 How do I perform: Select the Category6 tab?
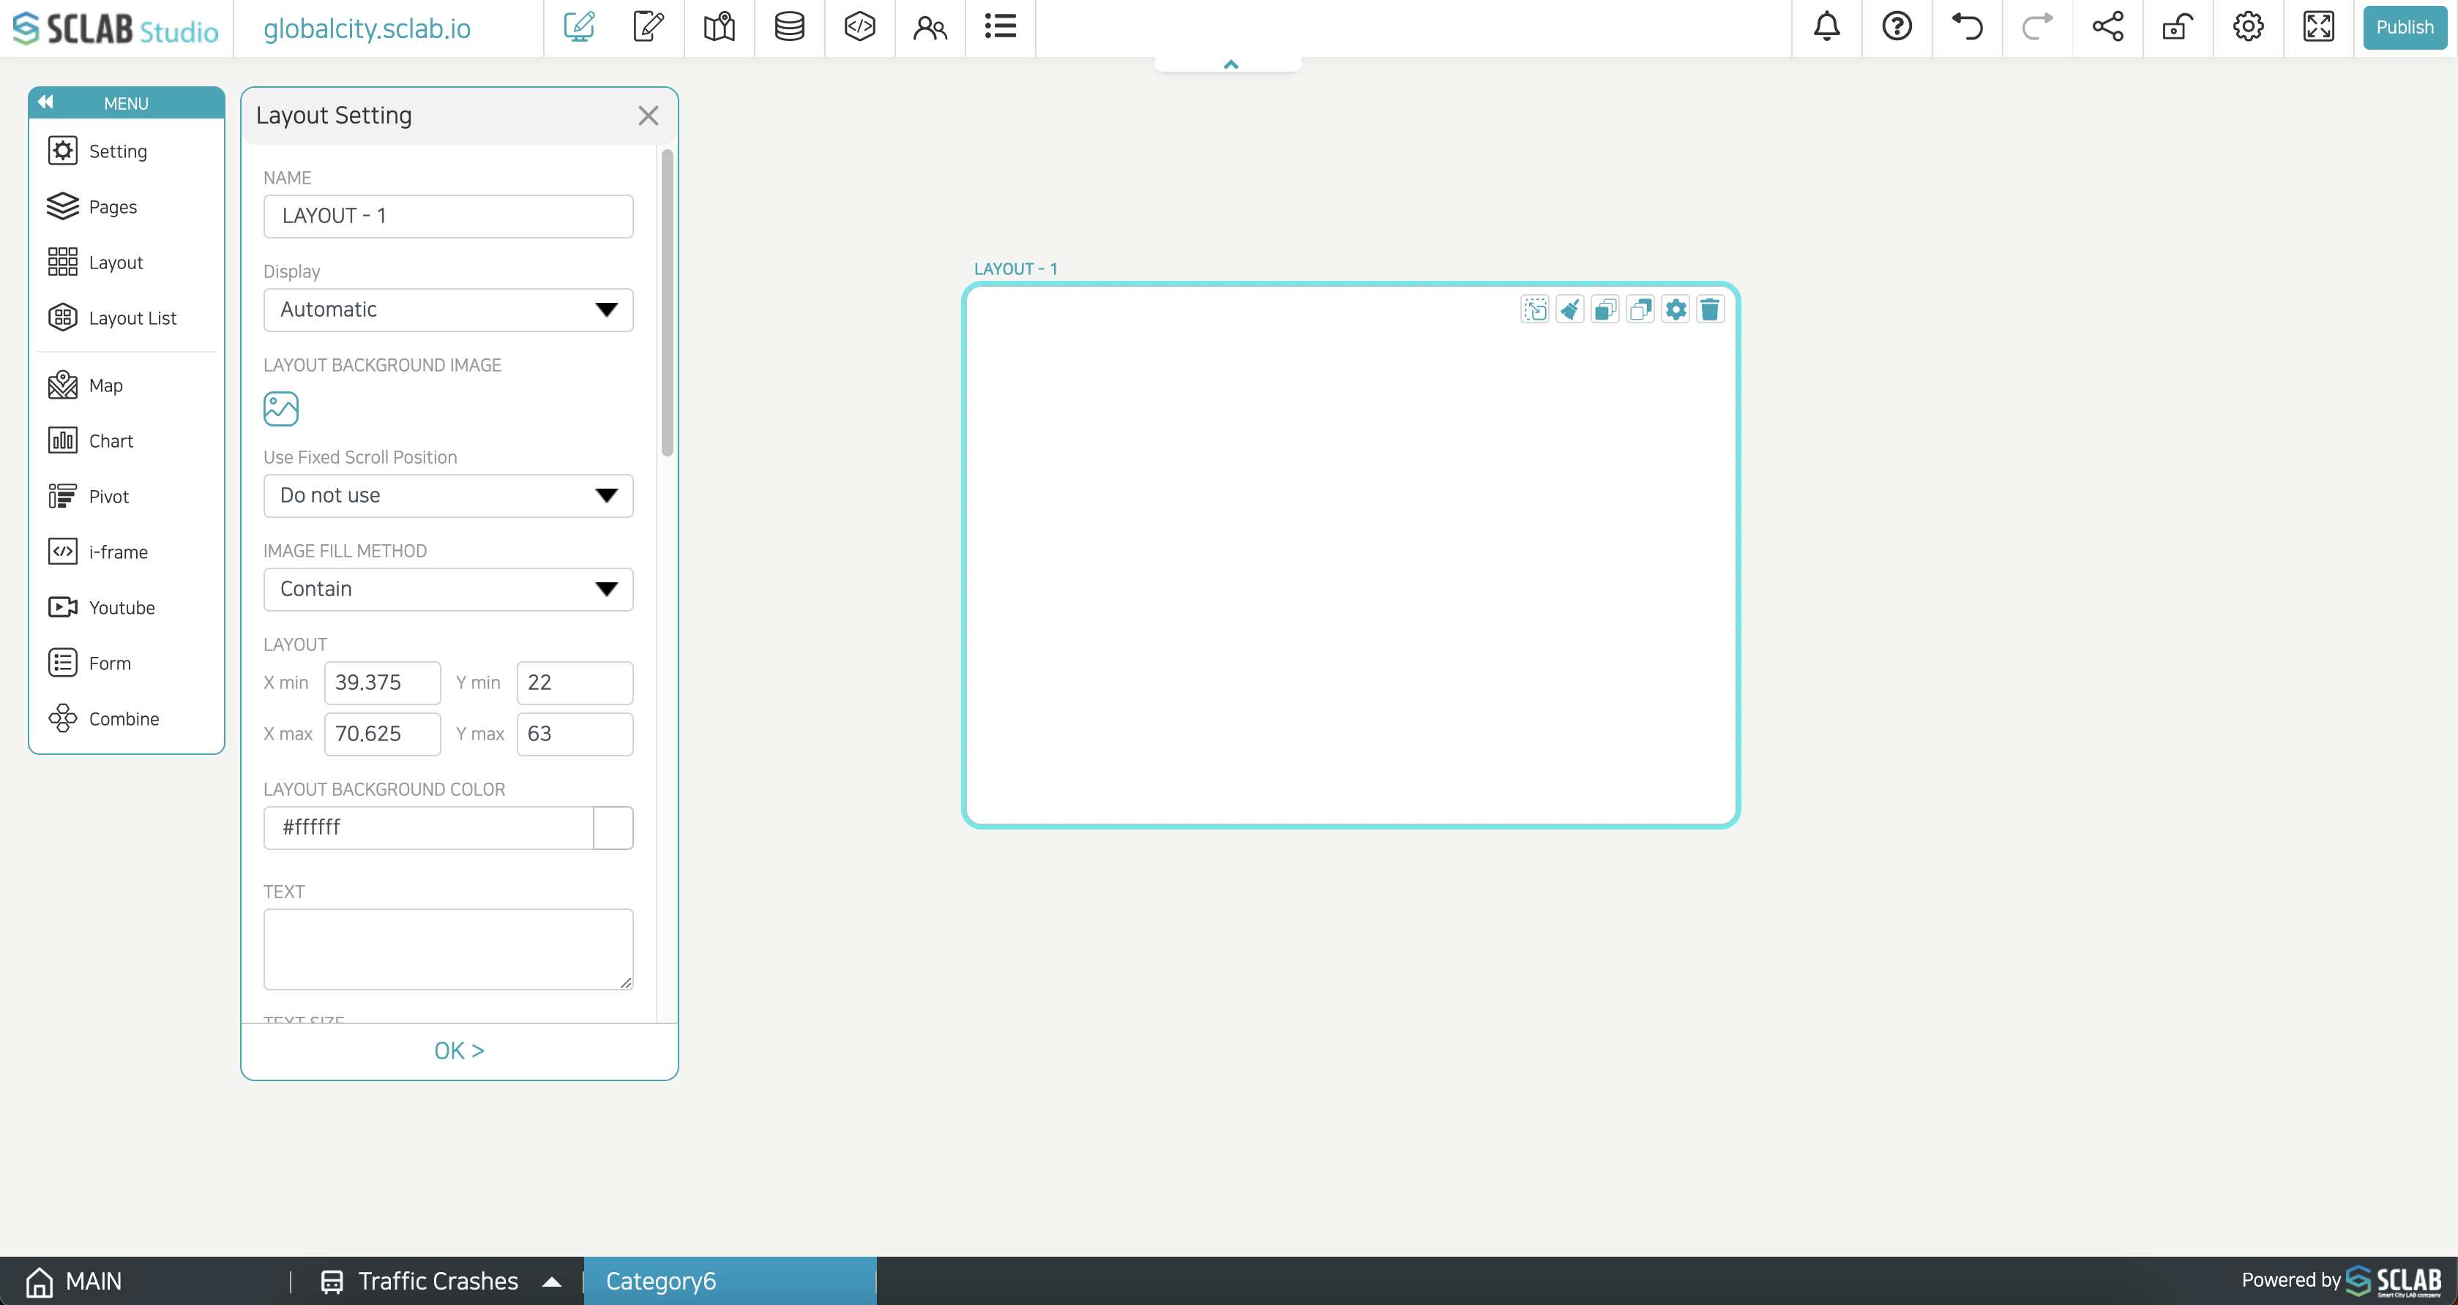[x=730, y=1280]
